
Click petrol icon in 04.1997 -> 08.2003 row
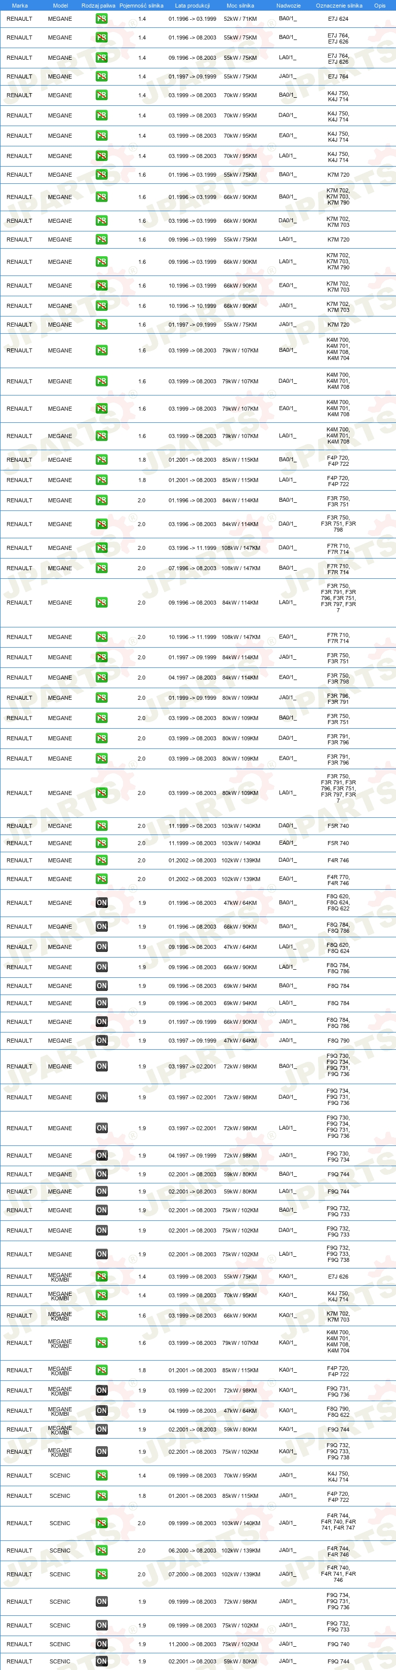(102, 678)
